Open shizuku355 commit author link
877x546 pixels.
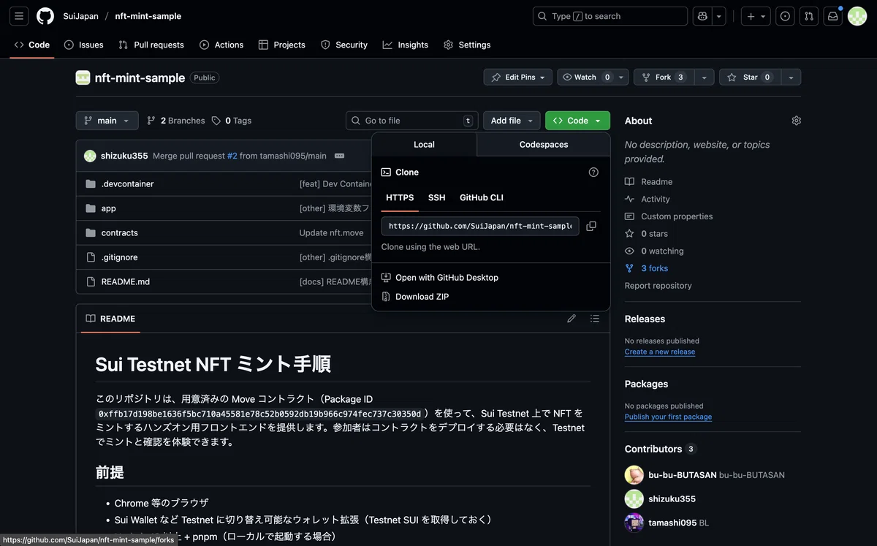124,156
